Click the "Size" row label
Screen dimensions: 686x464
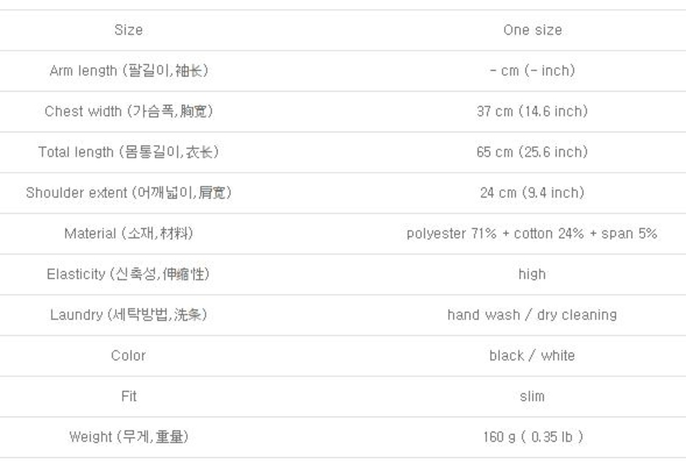click(128, 30)
